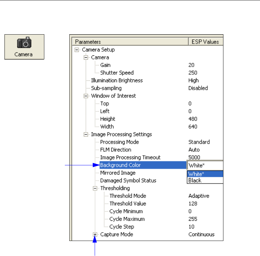The height and width of the screenshot is (256, 260).
Task: Select the Threshold Value parameter
Action: [128, 203]
